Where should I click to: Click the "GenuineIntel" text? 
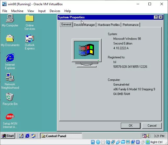pos(121,85)
